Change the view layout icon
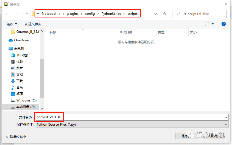Screen dimensions: 232x145 click(207, 24)
